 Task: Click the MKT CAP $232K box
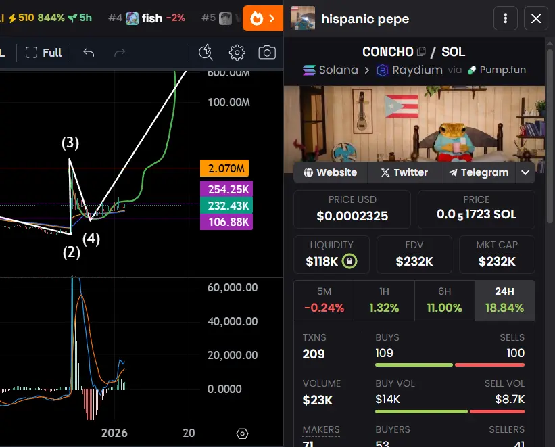(497, 255)
